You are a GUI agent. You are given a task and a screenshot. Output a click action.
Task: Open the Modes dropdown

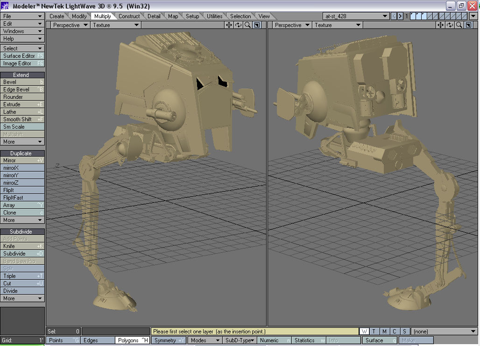tap(205, 340)
